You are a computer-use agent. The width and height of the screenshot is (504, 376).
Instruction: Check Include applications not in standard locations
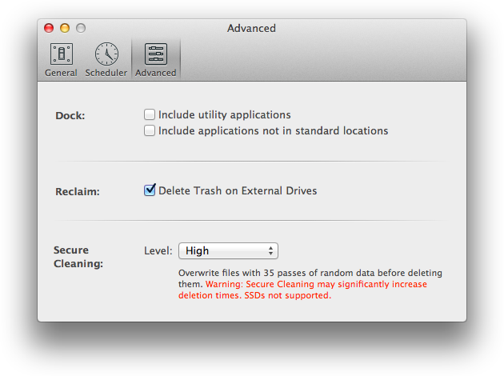(150, 130)
